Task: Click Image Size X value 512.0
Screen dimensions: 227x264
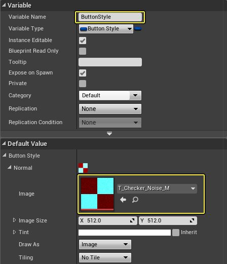Action: tap(108, 220)
